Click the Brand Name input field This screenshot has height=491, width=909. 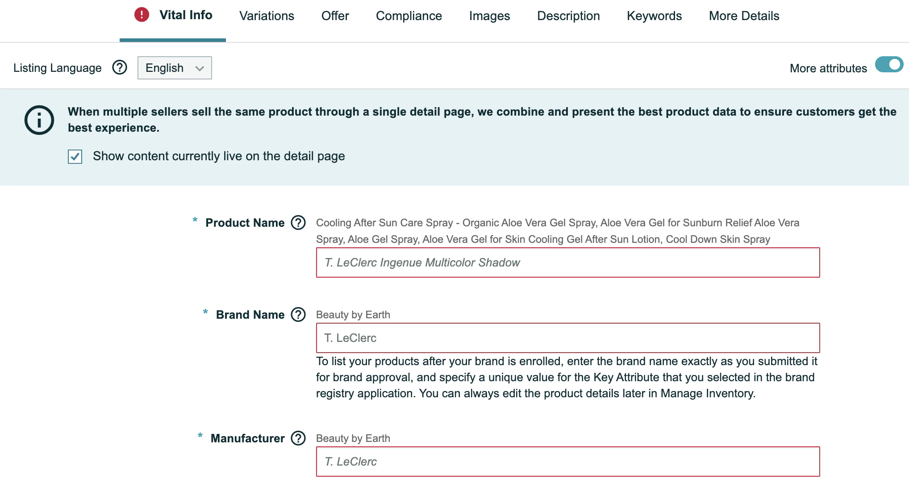(568, 338)
